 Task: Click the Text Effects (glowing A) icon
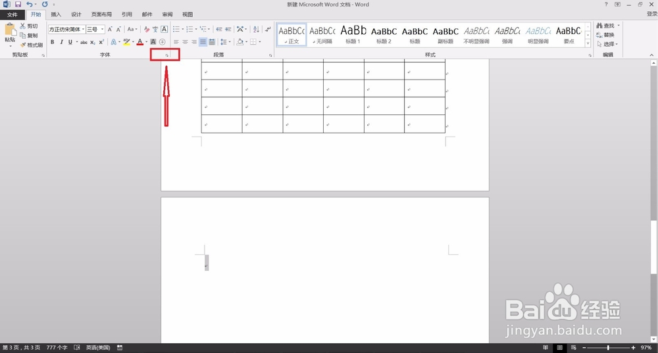click(113, 42)
